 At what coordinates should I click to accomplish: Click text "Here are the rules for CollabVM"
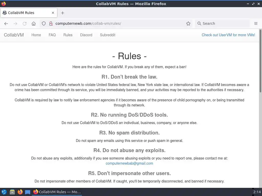click(x=98, y=67)
